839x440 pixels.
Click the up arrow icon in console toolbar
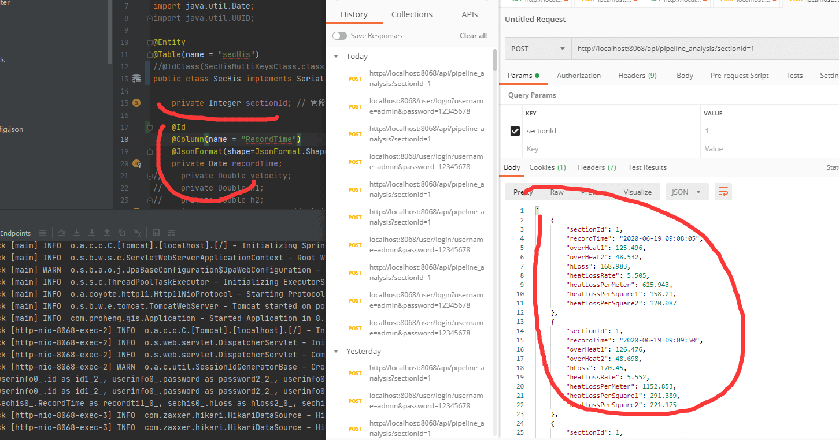[107, 233]
